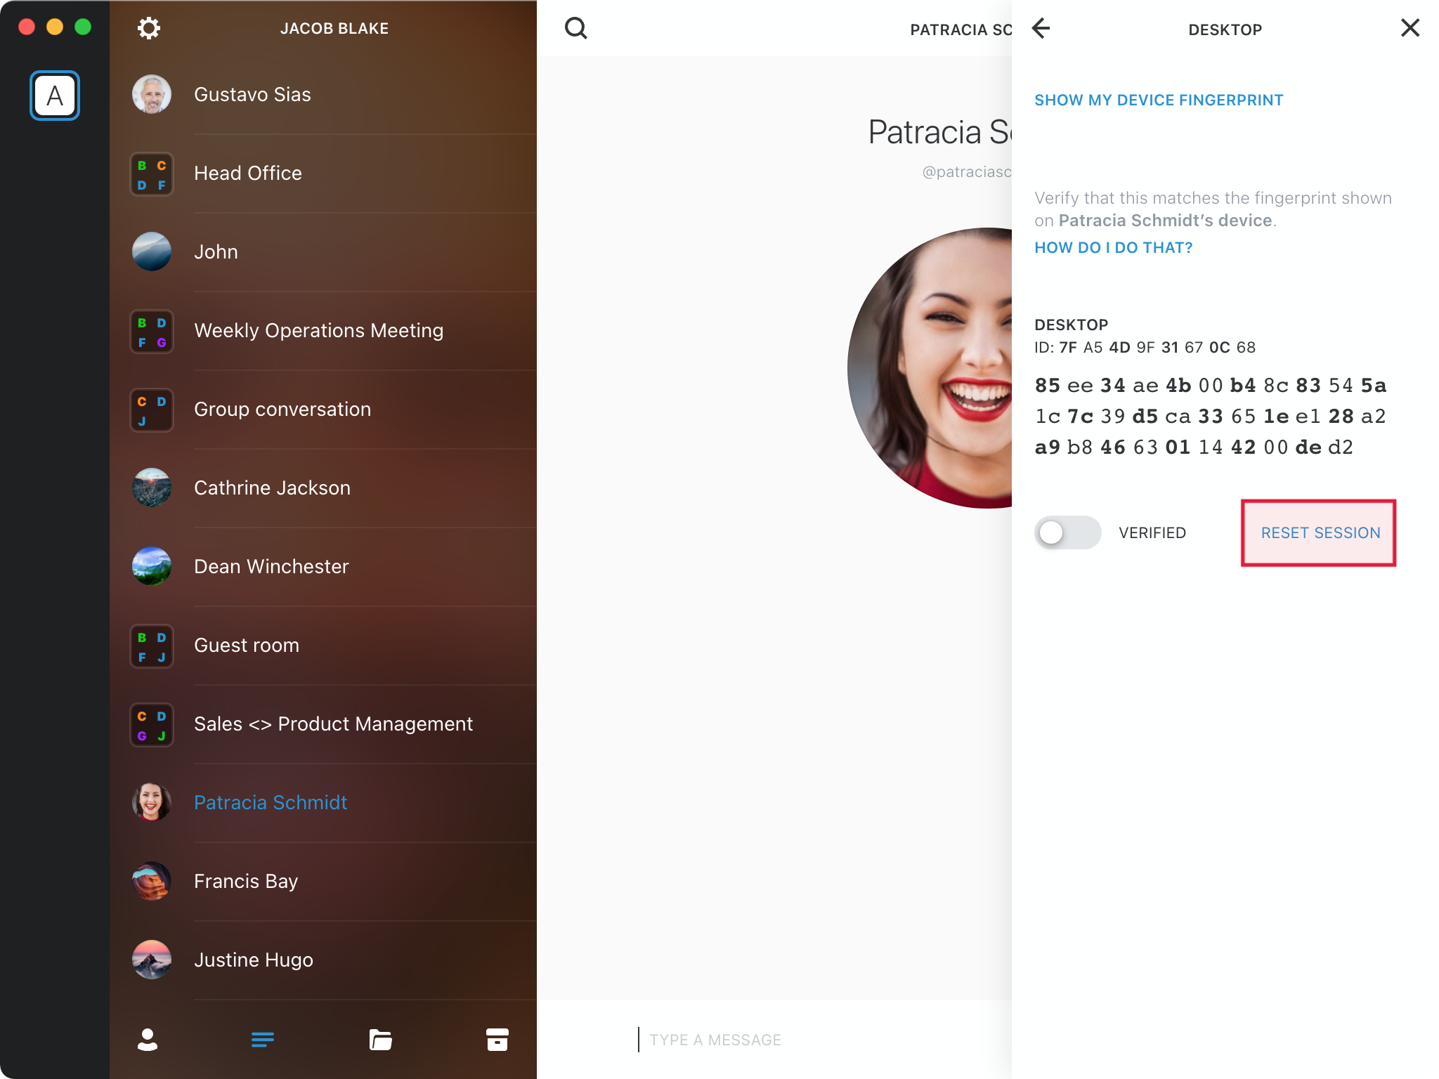This screenshot has width=1439, height=1079.
Task: Open the settings gear icon
Action: point(148,29)
